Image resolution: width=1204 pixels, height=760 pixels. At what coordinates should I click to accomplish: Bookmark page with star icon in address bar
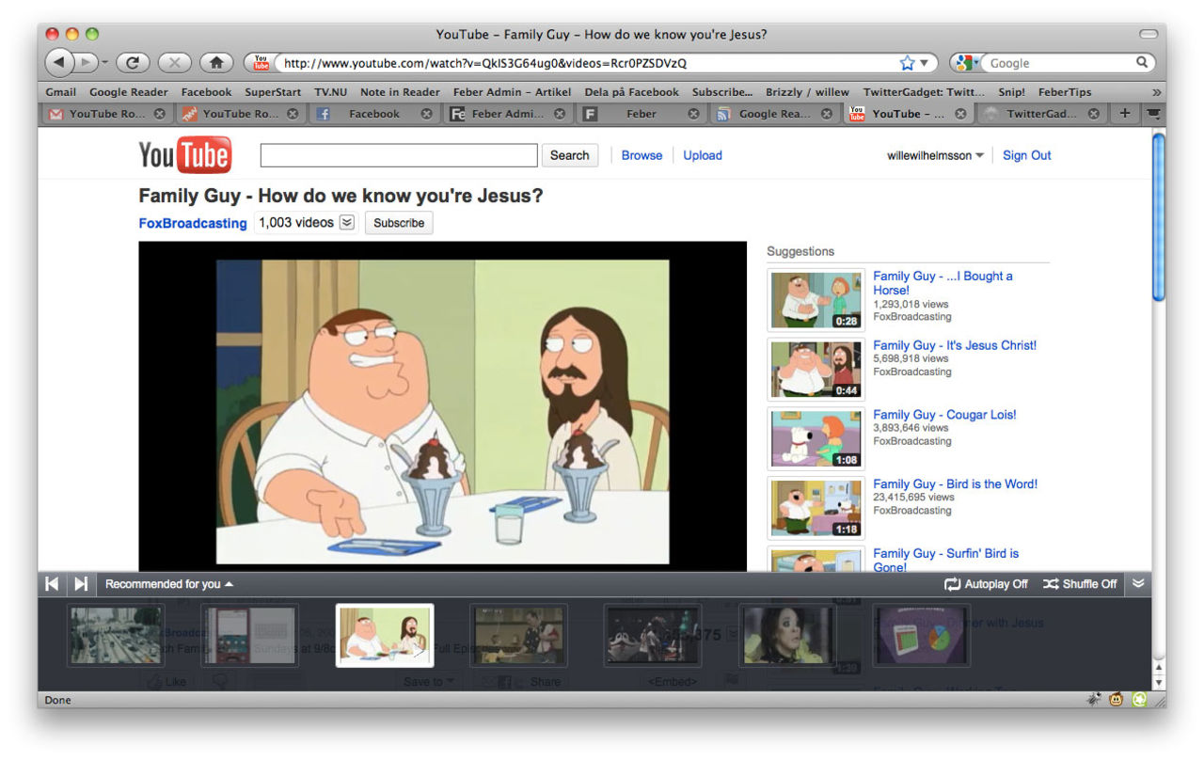tap(907, 63)
